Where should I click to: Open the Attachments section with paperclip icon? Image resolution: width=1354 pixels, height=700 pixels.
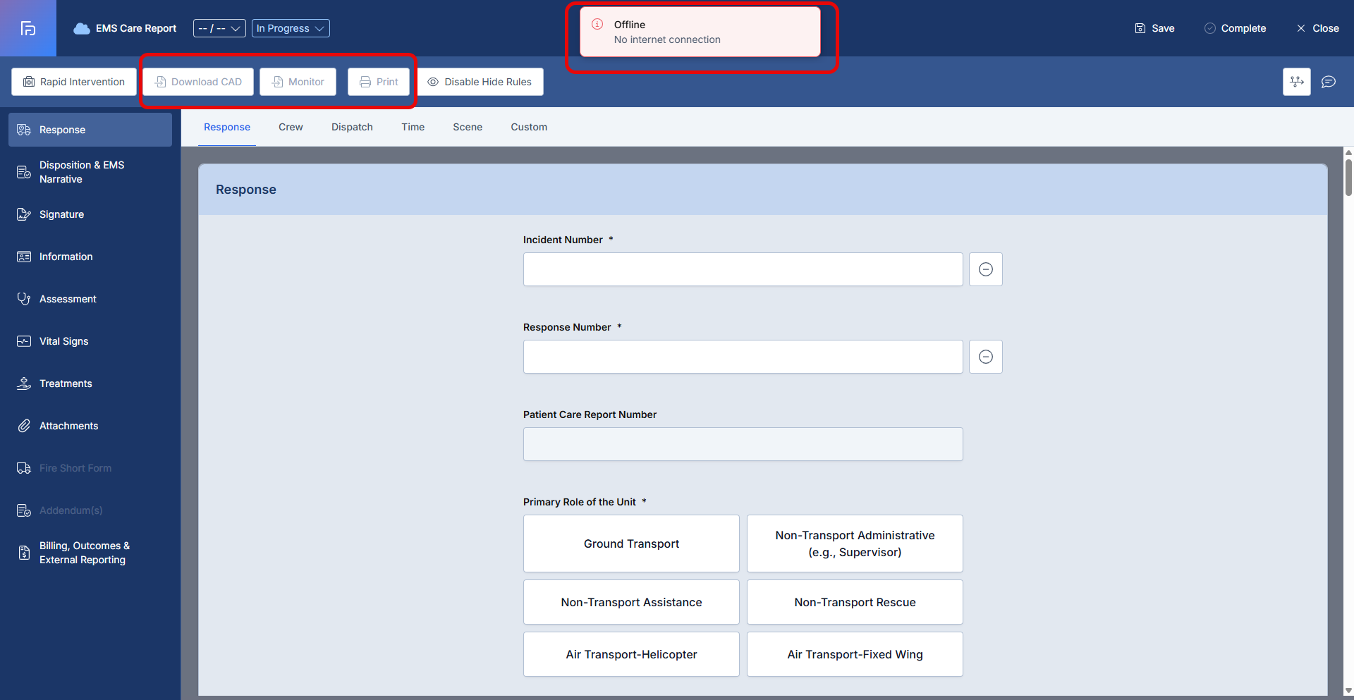click(x=90, y=426)
